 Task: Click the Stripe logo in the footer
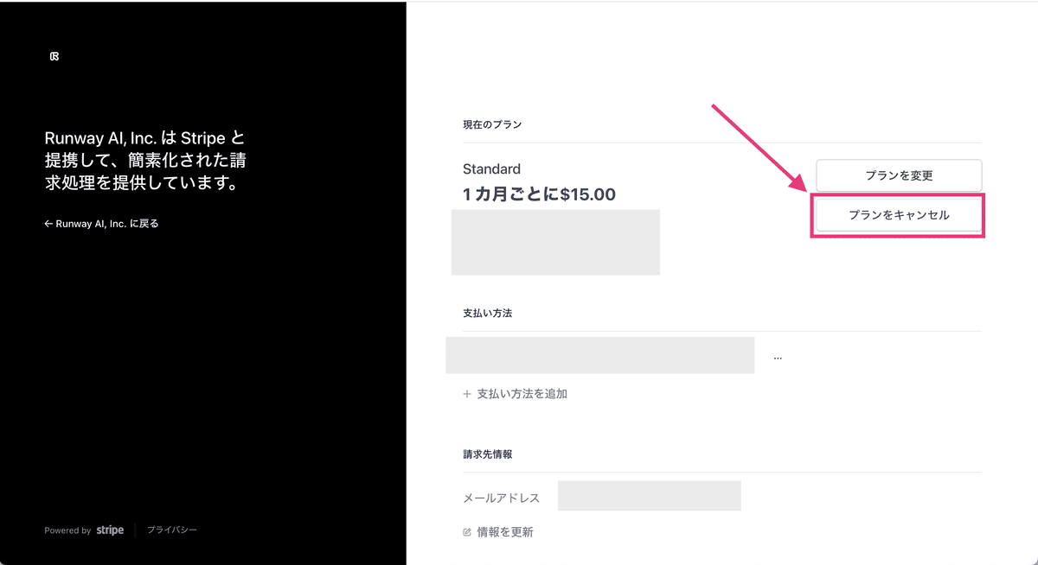pyautogui.click(x=110, y=530)
